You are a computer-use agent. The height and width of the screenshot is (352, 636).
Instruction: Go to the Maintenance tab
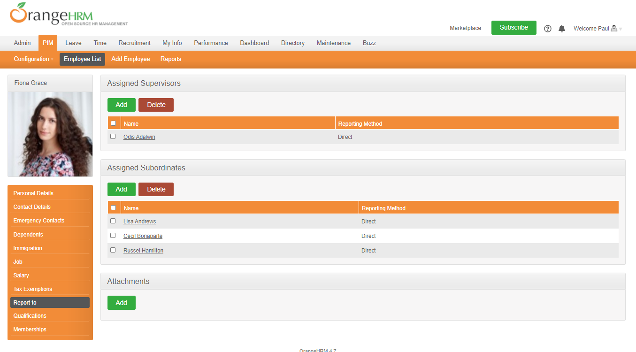(x=334, y=43)
